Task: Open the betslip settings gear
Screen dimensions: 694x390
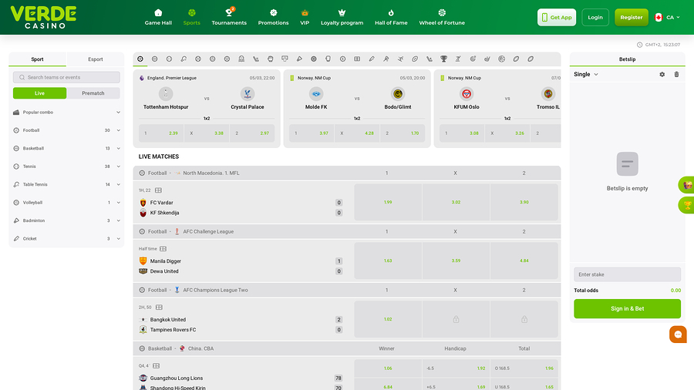Action: (662, 74)
